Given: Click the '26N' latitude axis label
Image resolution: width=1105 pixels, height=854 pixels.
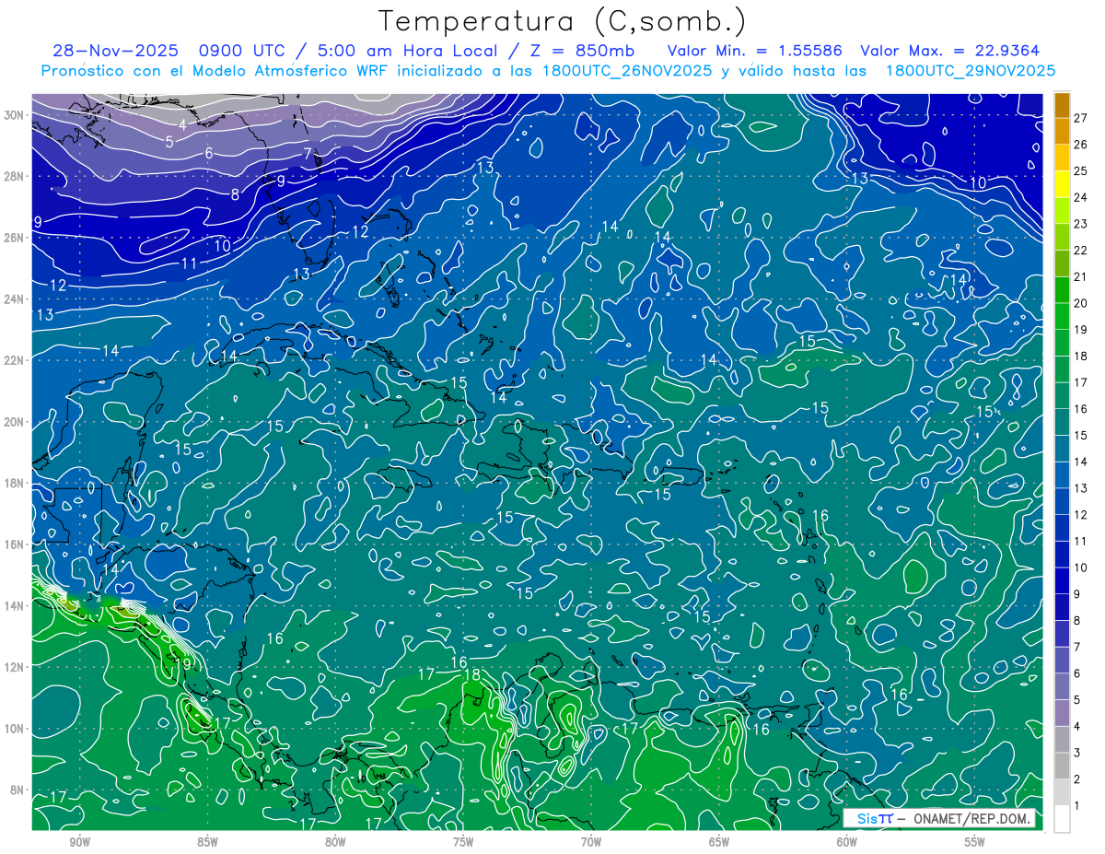Looking at the screenshot, I should [15, 238].
